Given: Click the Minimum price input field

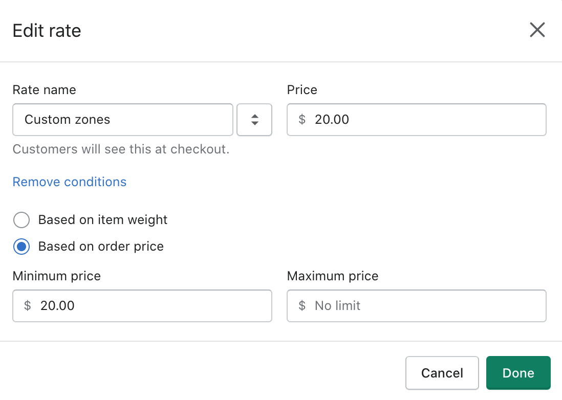Looking at the screenshot, I should [142, 306].
